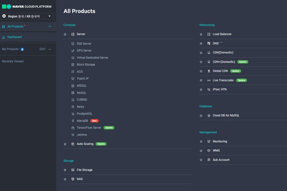Click the Load Balancer icon

pos(209,34)
